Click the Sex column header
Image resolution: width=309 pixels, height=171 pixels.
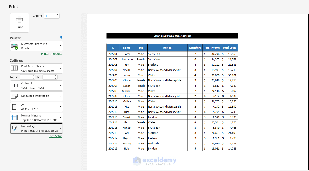pyautogui.click(x=141, y=48)
